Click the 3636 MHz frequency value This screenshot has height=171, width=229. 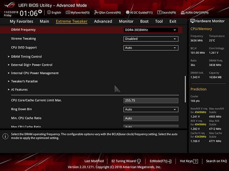(196, 40)
